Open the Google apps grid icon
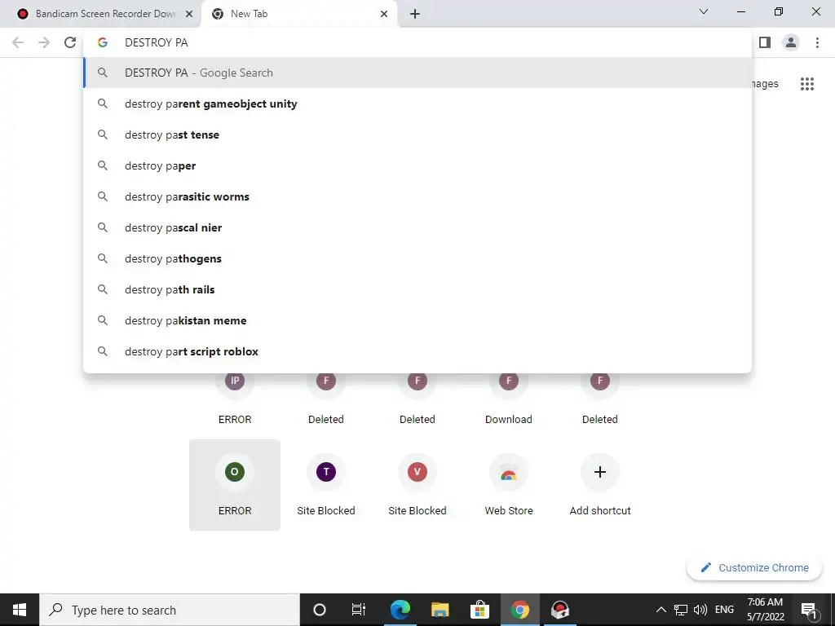Screen dimensions: 835x626 coord(806,84)
